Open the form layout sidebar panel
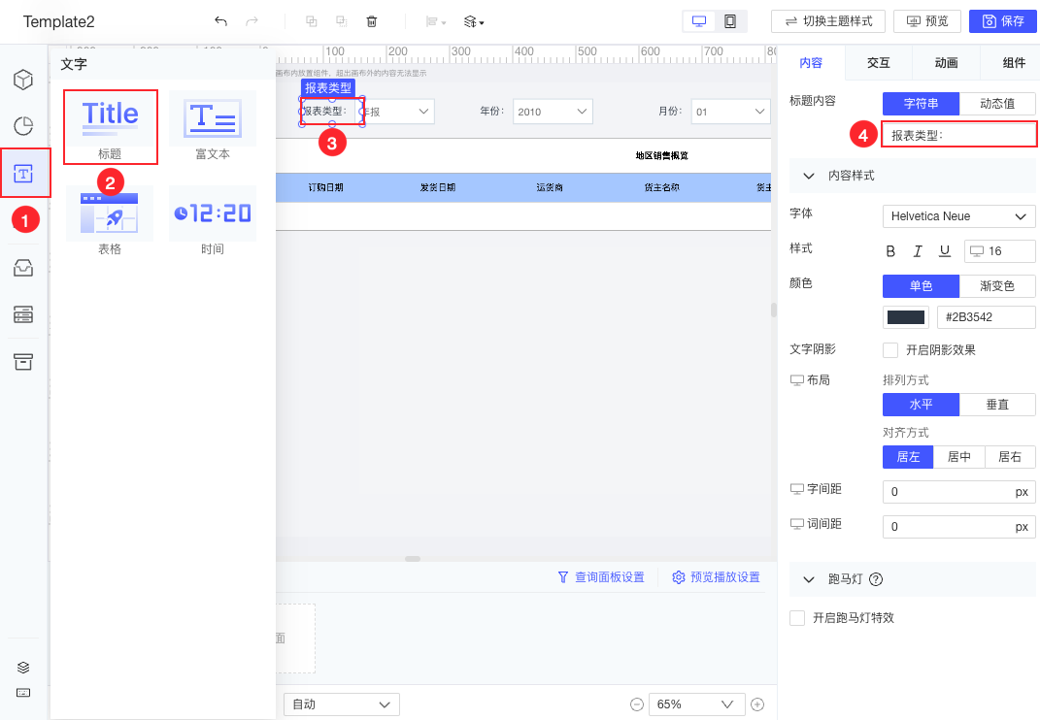This screenshot has height=720, width=1040. (x=23, y=314)
